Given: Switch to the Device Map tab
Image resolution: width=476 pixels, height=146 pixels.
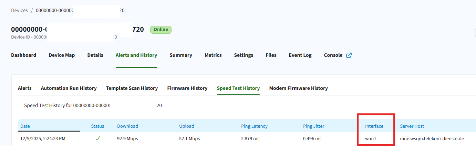Looking at the screenshot, I should 62,55.
